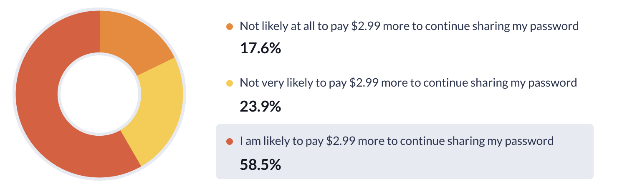Click the 23.9% percentage value
This screenshot has height=194, width=617.
pos(260,107)
